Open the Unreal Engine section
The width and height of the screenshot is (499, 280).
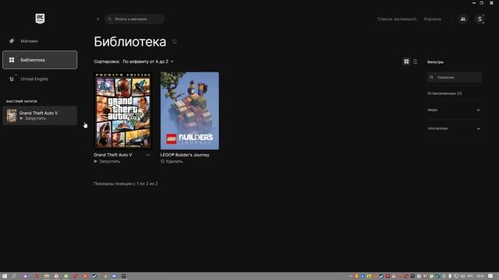40,79
